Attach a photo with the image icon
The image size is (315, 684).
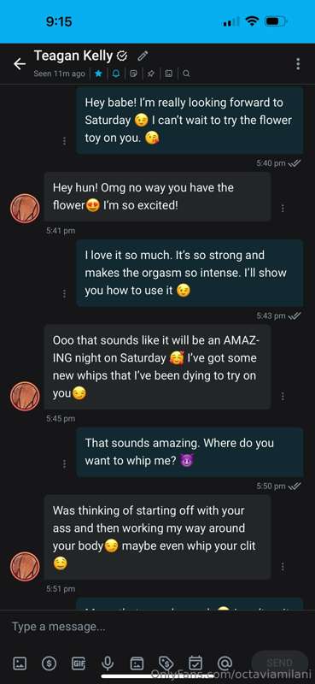[19, 663]
